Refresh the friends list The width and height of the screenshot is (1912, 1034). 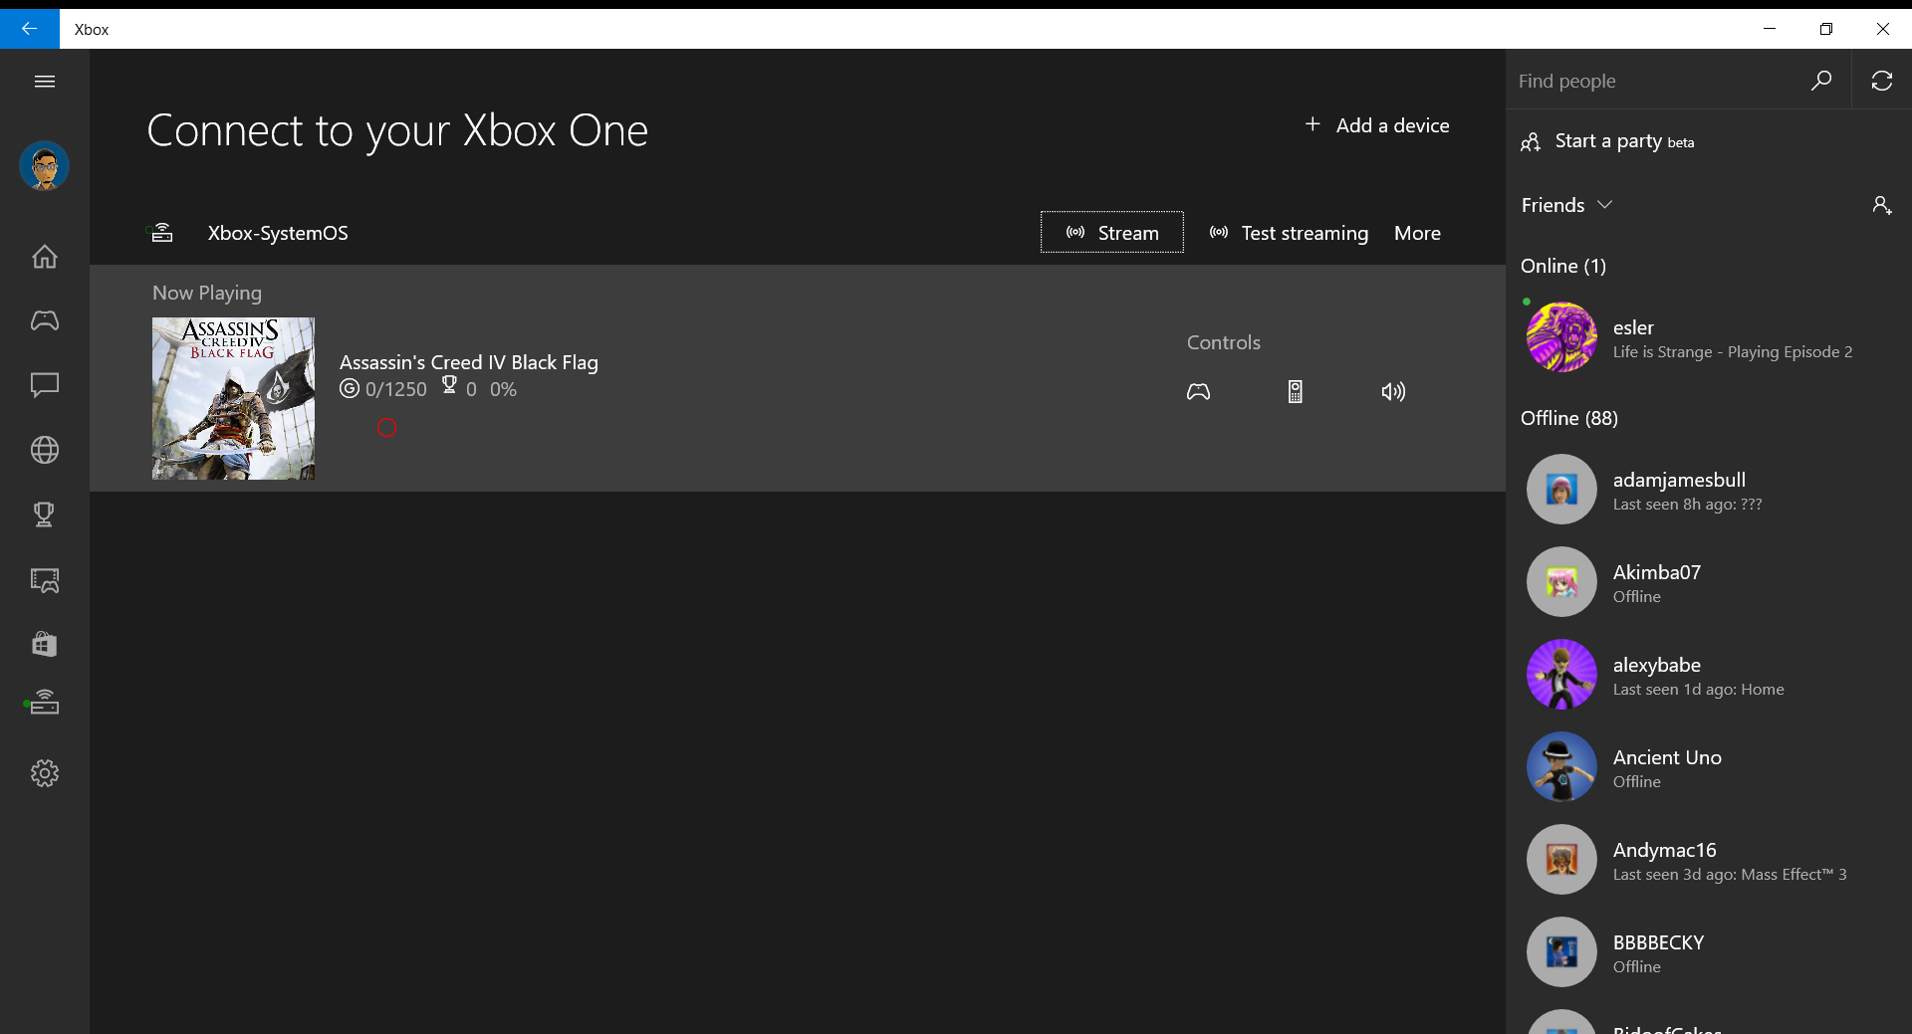1882,81
